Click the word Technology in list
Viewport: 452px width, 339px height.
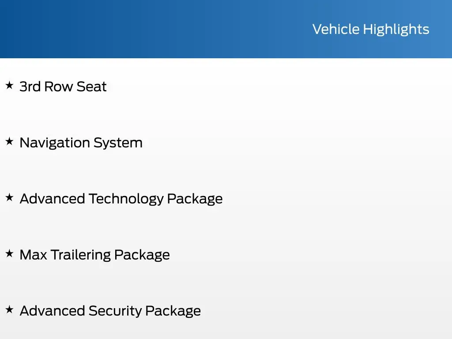coord(126,199)
